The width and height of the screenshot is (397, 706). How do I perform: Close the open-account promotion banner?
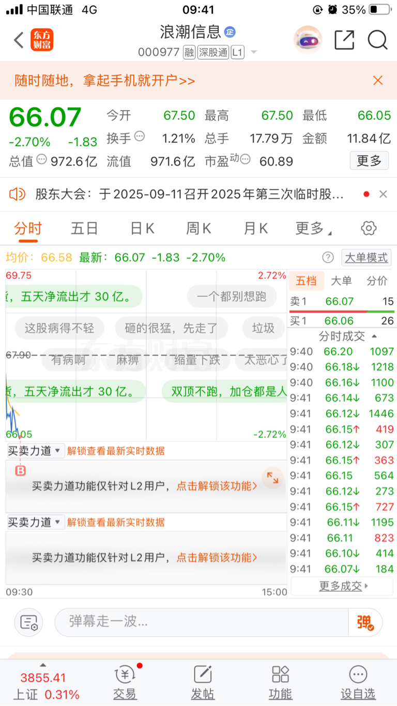click(x=378, y=80)
